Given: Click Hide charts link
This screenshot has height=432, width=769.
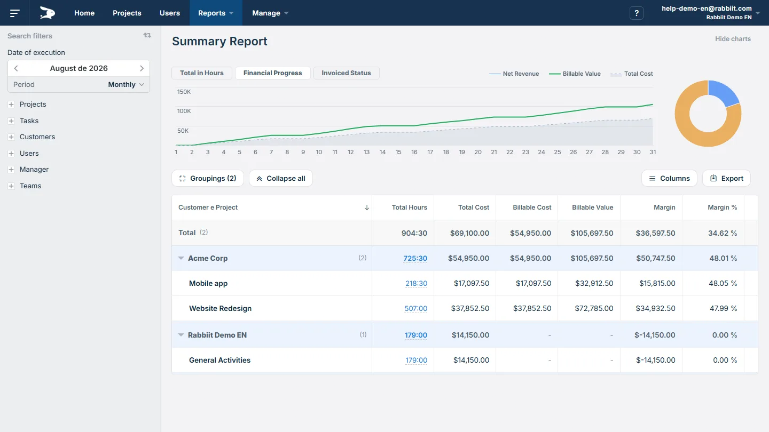Looking at the screenshot, I should (733, 39).
